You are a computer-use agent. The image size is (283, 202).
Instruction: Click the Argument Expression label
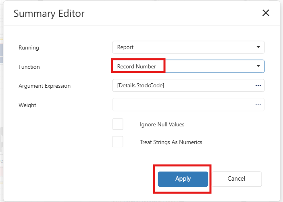45,86
